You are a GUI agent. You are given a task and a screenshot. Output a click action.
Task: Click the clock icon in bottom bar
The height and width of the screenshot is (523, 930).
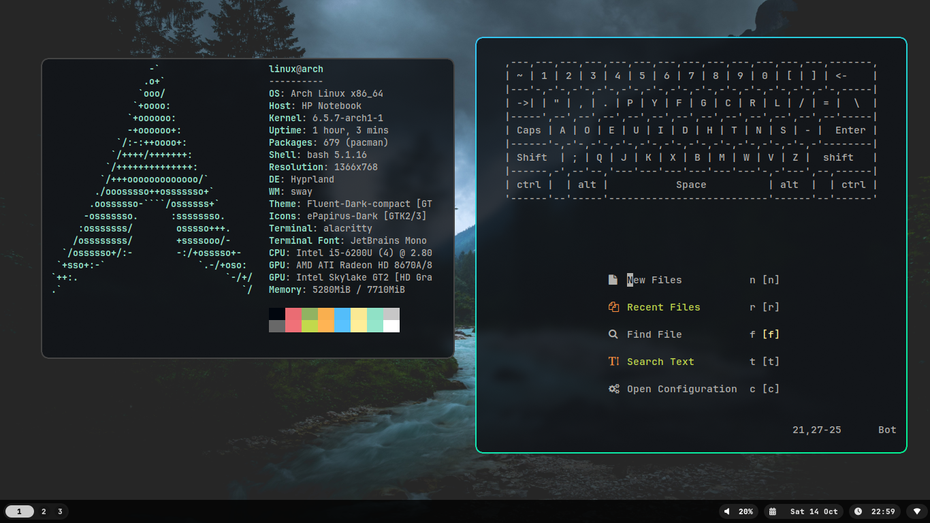[858, 511]
